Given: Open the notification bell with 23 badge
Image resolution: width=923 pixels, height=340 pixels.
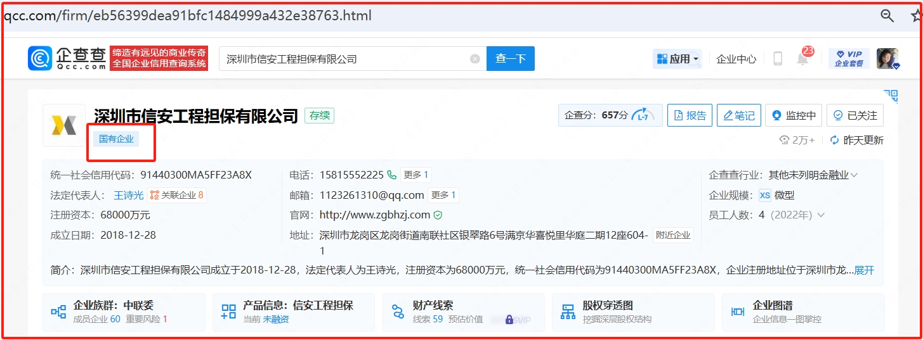Looking at the screenshot, I should (x=803, y=58).
